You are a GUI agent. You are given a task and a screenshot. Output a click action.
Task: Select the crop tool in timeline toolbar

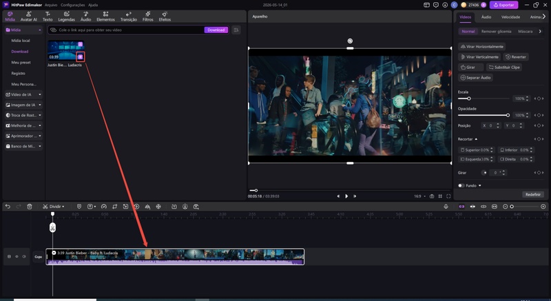click(114, 207)
